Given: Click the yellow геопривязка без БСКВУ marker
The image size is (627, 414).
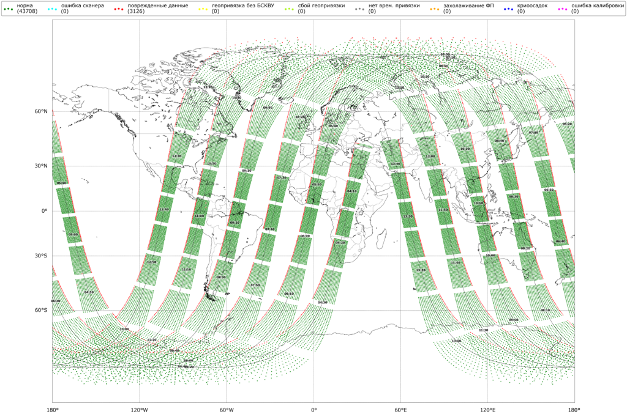Looking at the screenshot, I should tap(203, 9).
